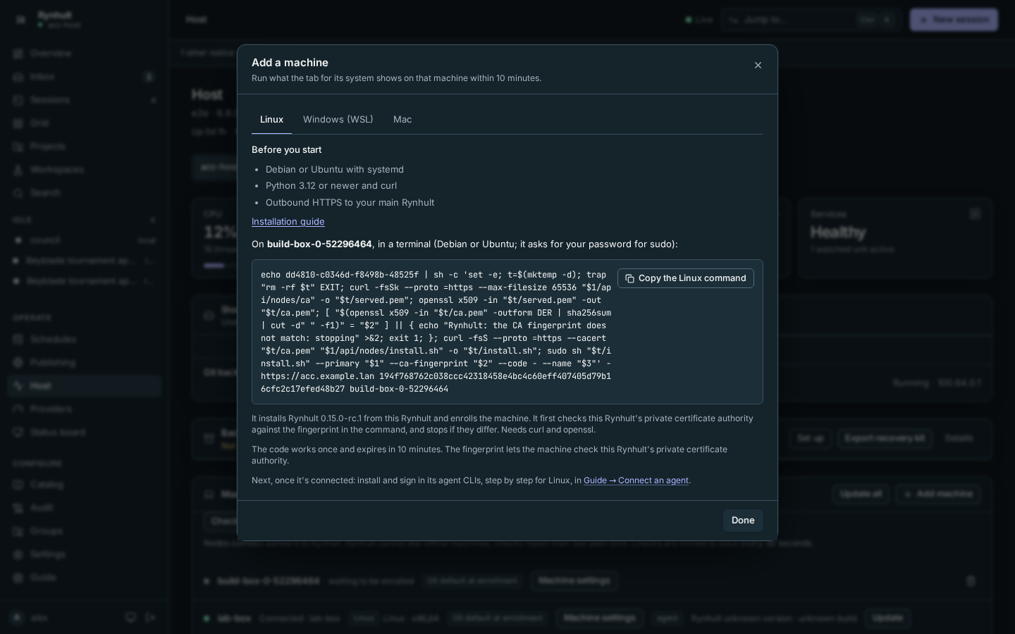
Task: Open Audit in the sidebar
Action: click(85, 508)
